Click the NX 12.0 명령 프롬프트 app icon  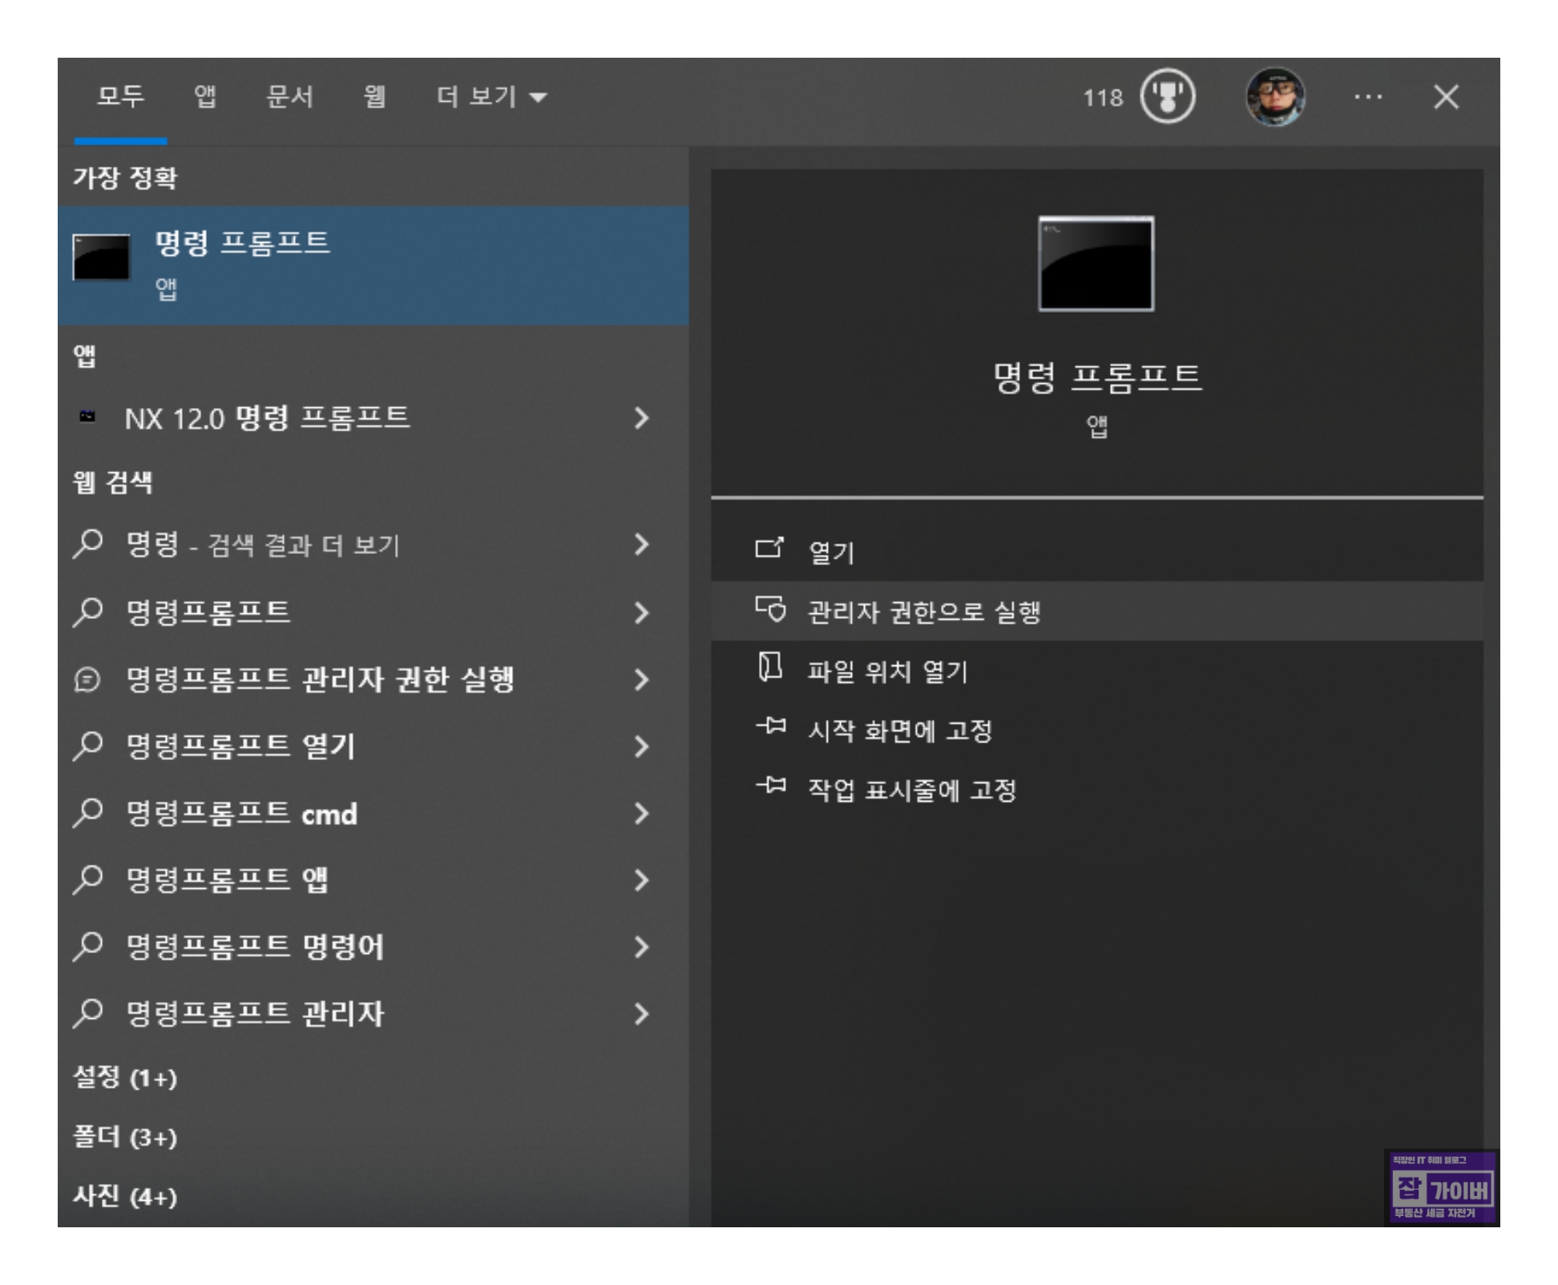coord(87,415)
